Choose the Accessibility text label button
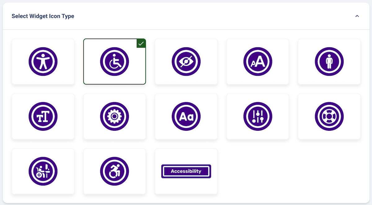This screenshot has width=372, height=205. click(x=186, y=171)
